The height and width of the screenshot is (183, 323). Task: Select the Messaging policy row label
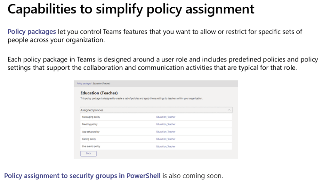tap(91, 117)
